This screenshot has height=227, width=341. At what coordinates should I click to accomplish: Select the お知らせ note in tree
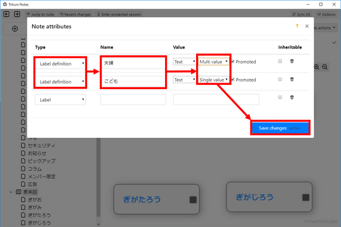pos(37,154)
